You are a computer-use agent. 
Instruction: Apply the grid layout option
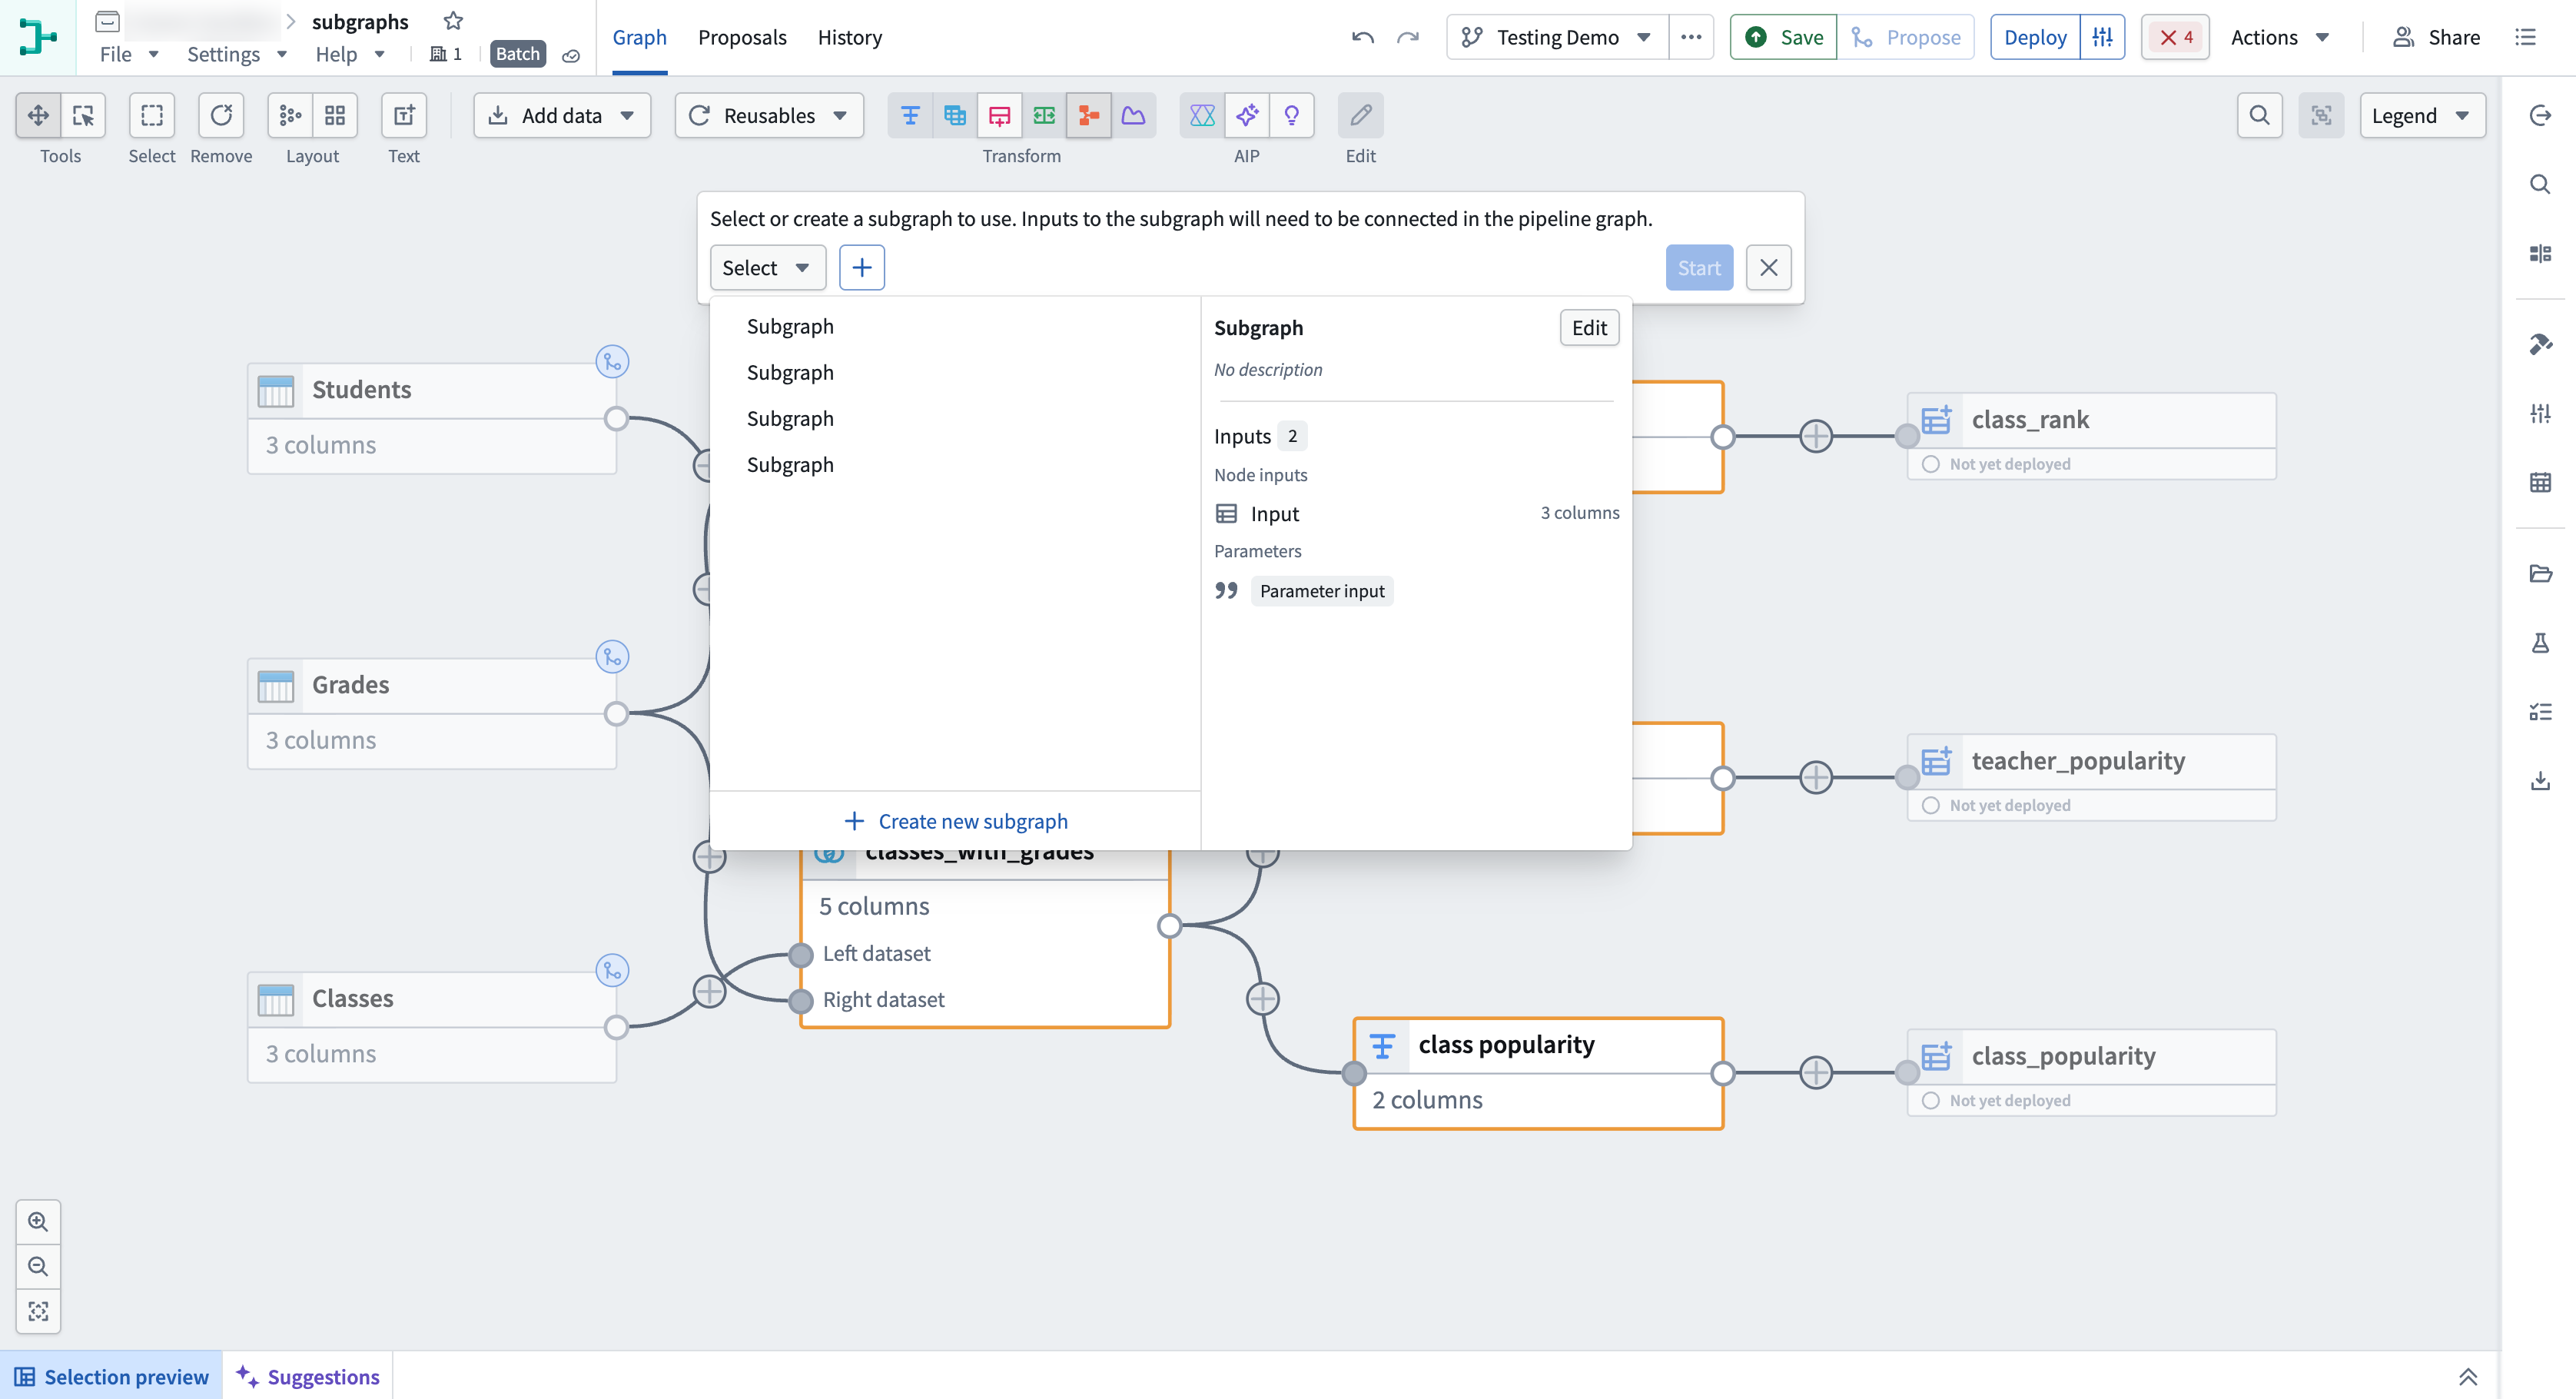[335, 115]
